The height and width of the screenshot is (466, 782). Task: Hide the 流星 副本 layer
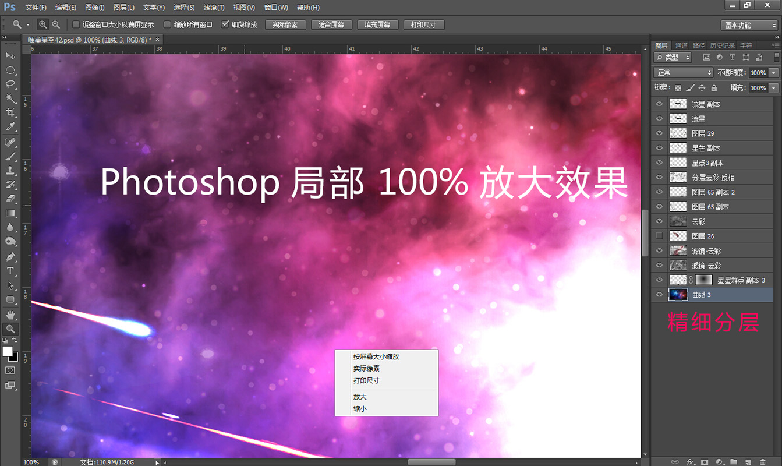click(659, 104)
